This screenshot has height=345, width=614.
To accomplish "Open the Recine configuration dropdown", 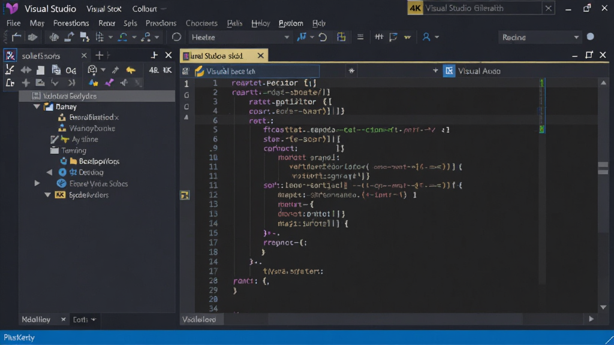I will [540, 37].
